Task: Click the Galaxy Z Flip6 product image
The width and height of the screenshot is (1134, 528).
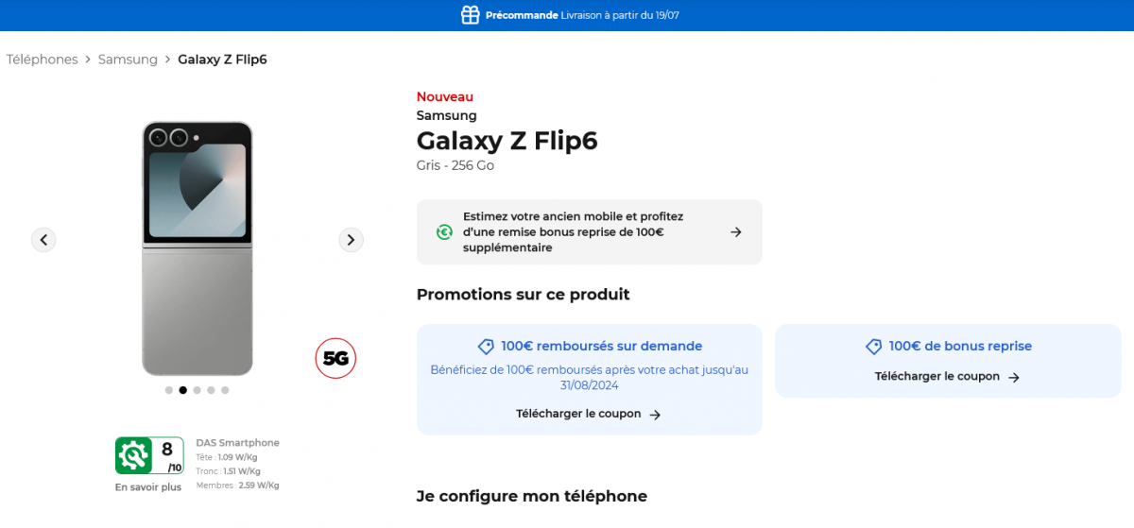Action: 198,248
